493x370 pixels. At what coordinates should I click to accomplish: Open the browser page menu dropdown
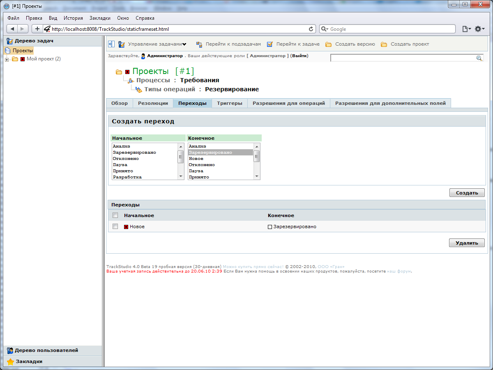[467, 29]
